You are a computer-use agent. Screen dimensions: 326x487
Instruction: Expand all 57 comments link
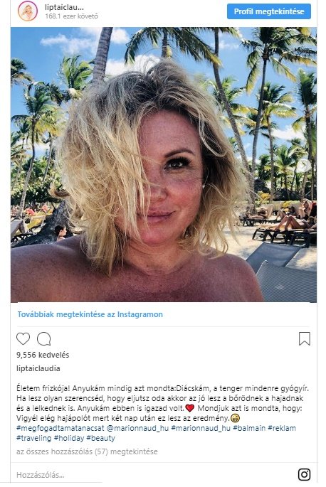tap(87, 451)
